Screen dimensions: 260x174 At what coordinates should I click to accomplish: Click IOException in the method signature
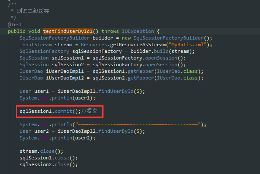click(x=138, y=31)
